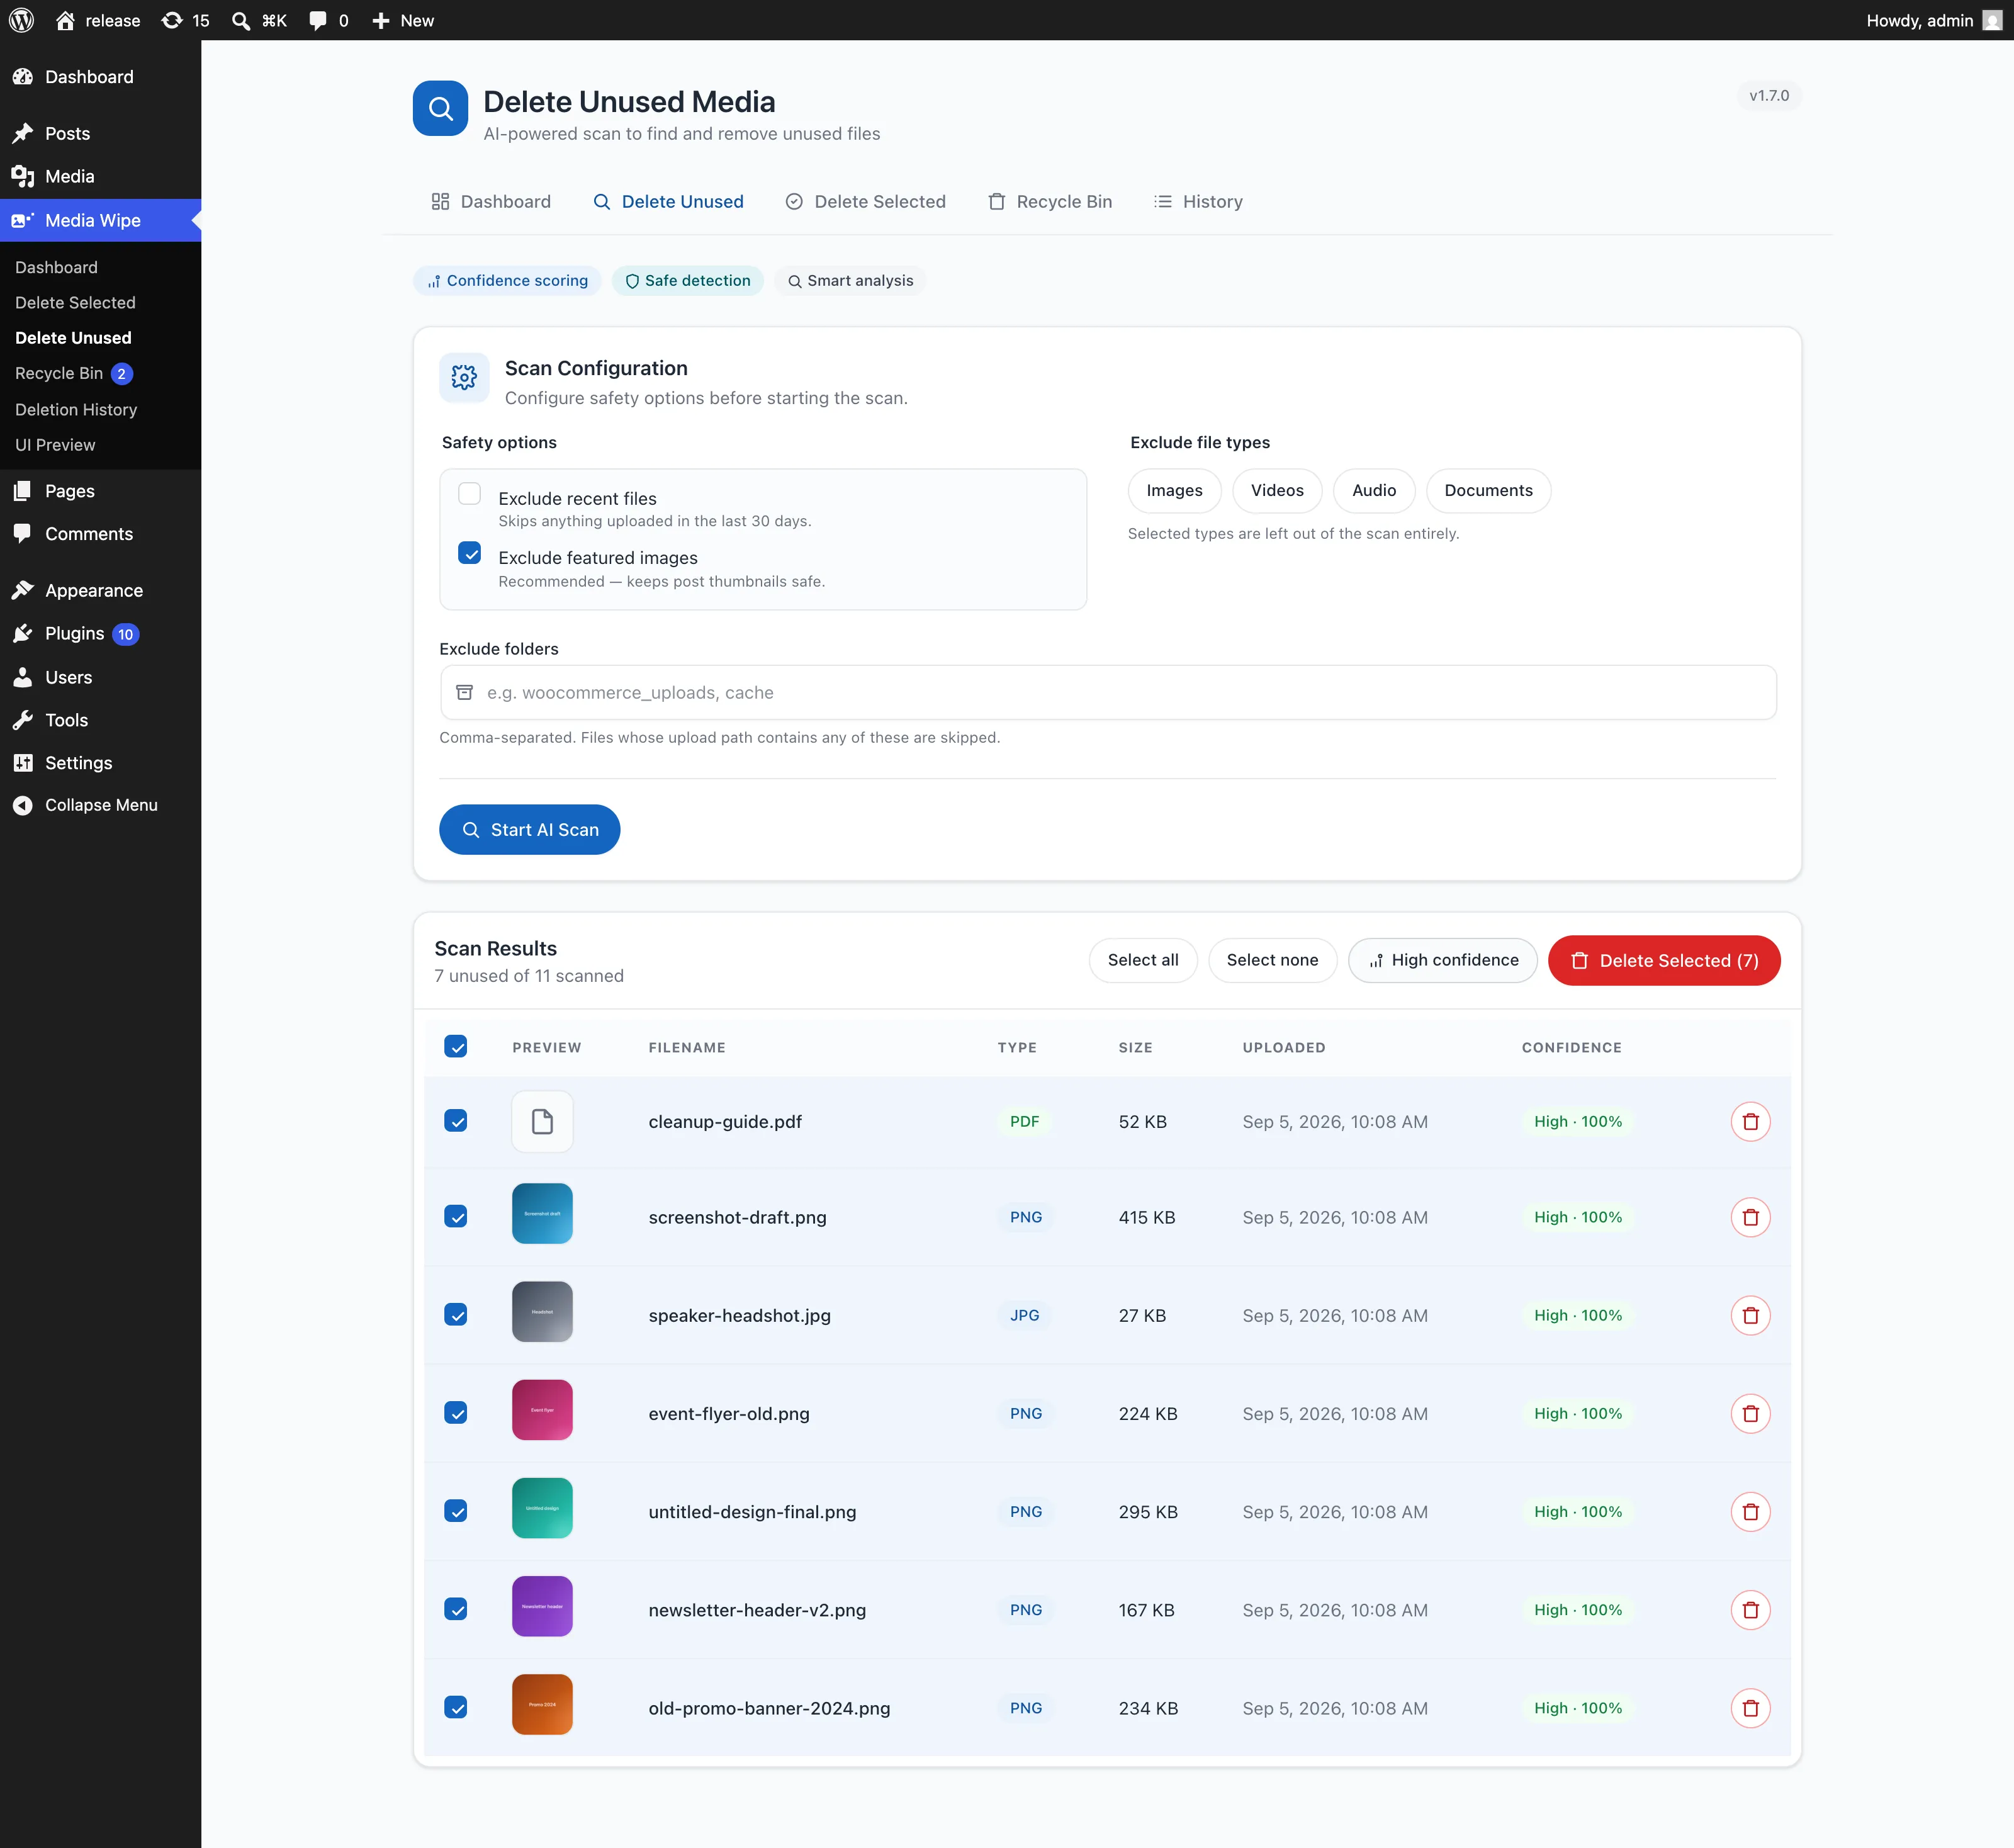
Task: Collapse the WordPress sidebar menu
Action: pyautogui.click(x=85, y=805)
